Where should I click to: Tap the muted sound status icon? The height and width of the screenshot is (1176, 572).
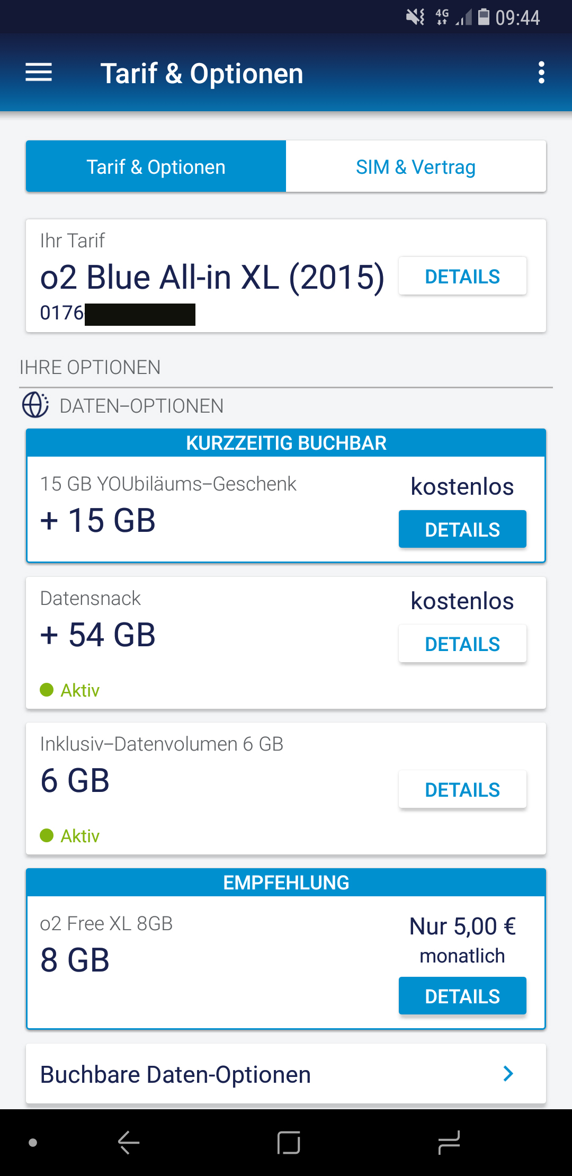pyautogui.click(x=415, y=17)
